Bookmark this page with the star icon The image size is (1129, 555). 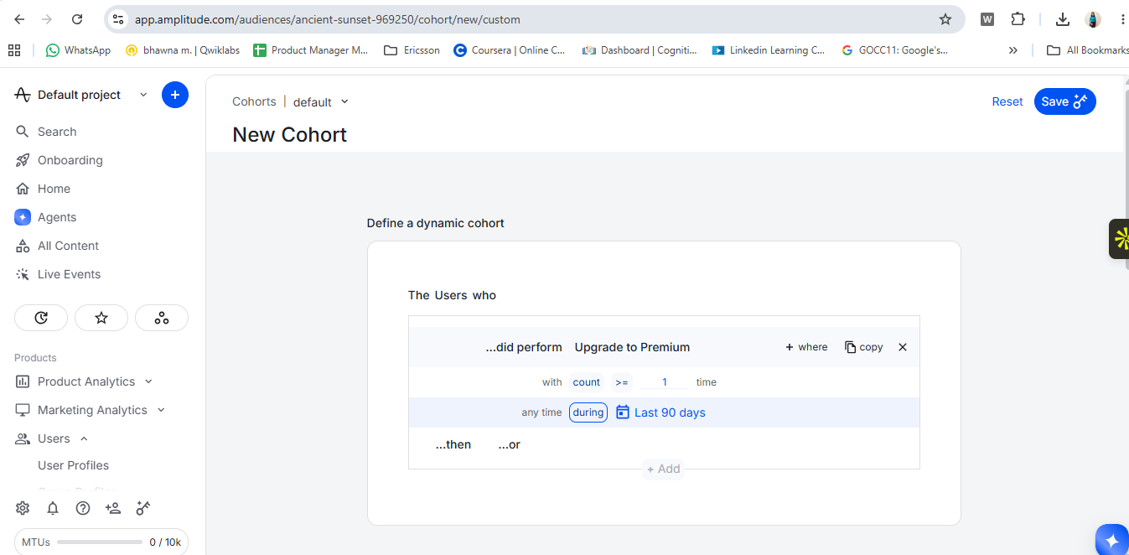[945, 19]
